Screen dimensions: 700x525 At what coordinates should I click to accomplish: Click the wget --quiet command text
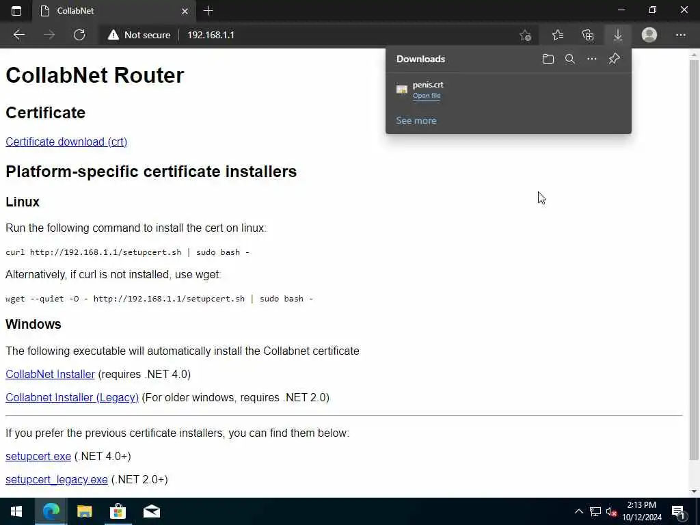tap(159, 299)
